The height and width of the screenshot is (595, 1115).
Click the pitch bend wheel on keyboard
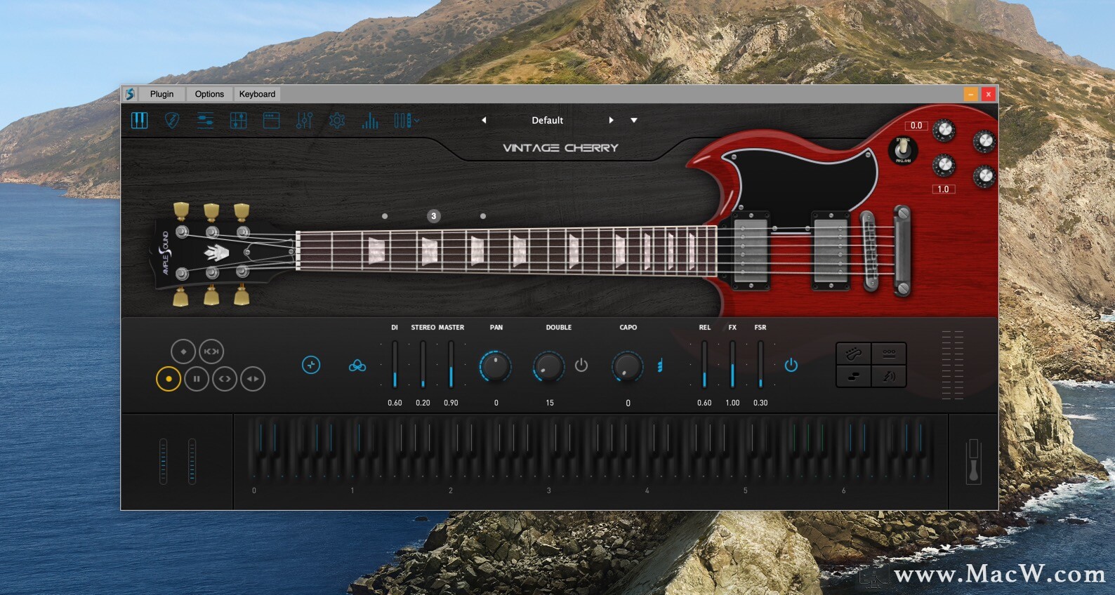[164, 462]
